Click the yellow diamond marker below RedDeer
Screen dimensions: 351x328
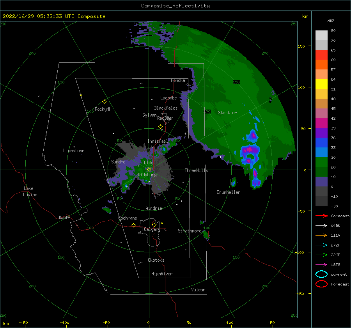[161, 127]
